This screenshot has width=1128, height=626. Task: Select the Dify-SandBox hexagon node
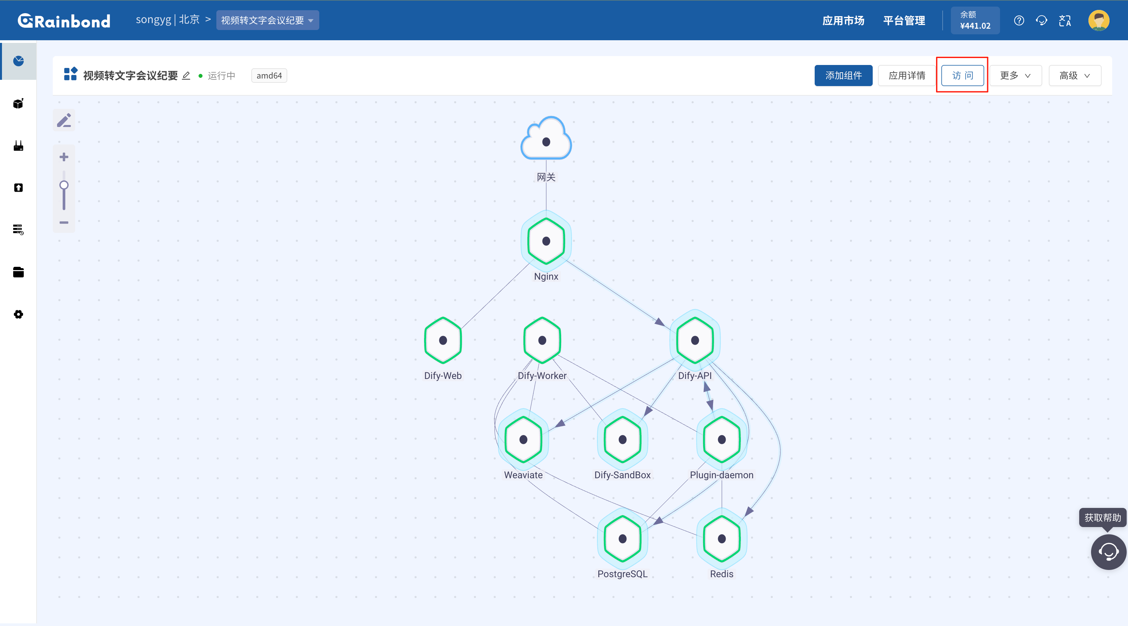(622, 440)
